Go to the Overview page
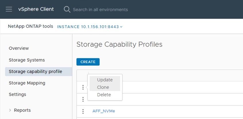 pos(19,48)
